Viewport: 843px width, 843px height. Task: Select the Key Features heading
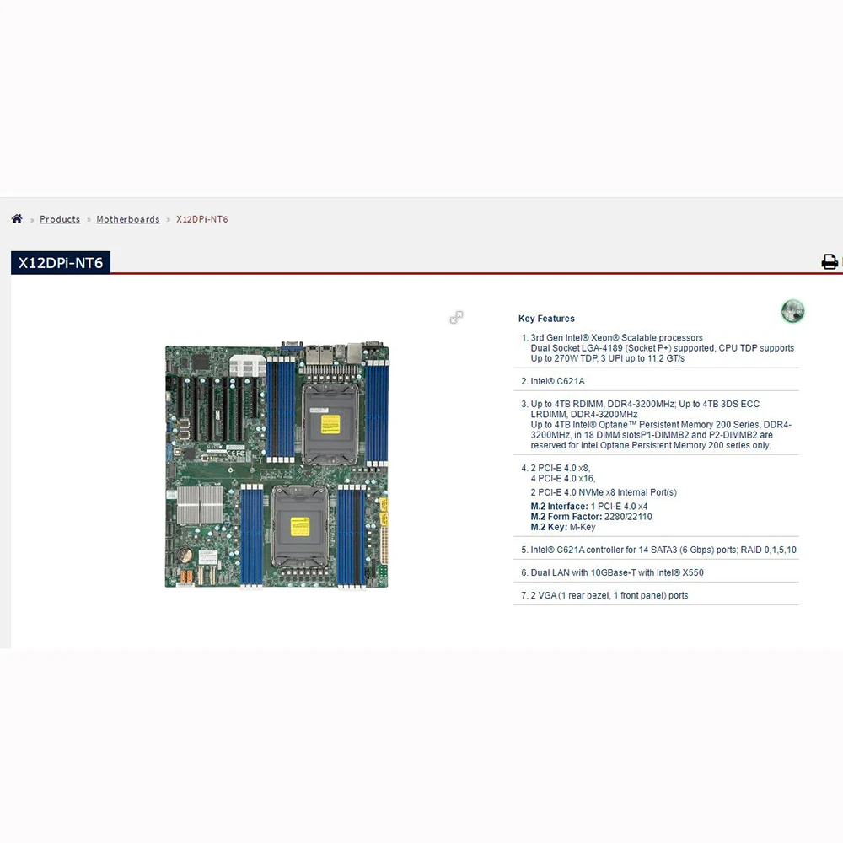(546, 319)
